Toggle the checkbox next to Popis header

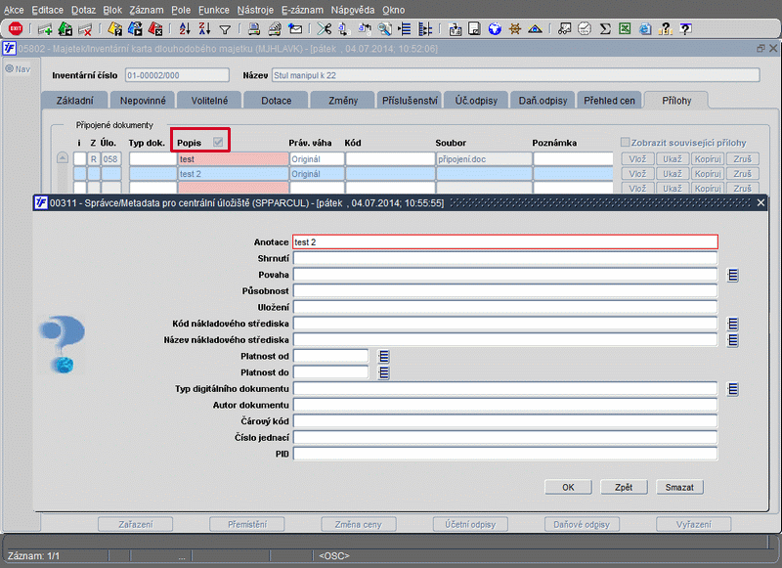(x=217, y=143)
